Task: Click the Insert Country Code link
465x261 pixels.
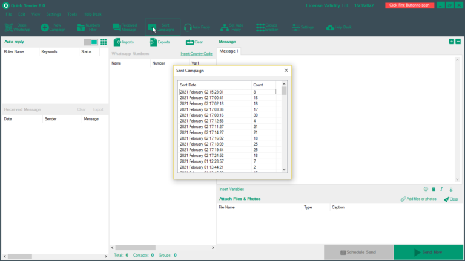Action: pos(196,54)
